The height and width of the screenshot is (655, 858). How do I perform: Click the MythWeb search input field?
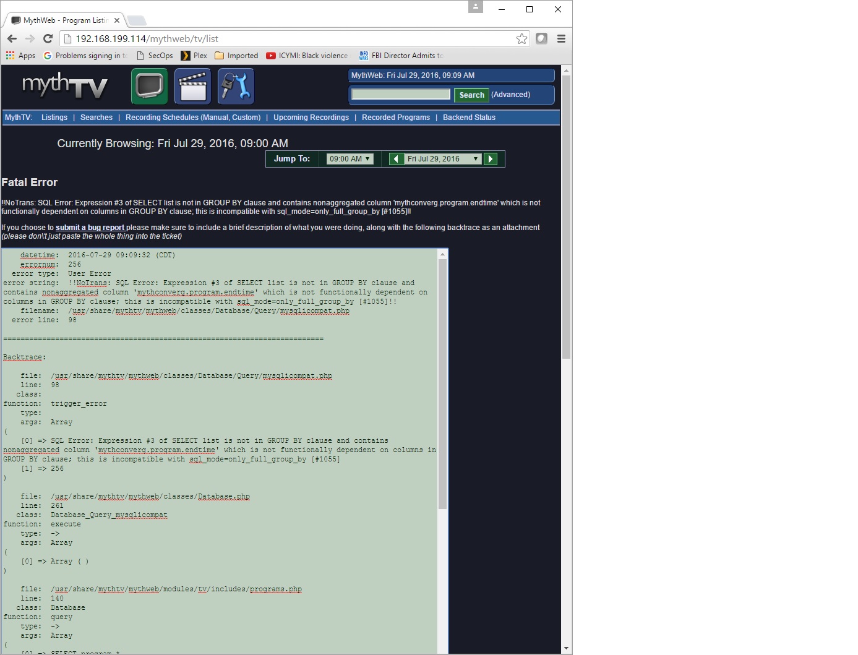(x=401, y=94)
